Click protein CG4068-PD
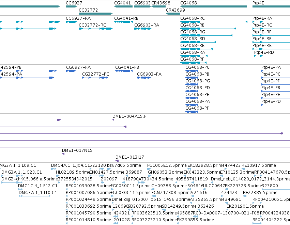 pos(192,91)
